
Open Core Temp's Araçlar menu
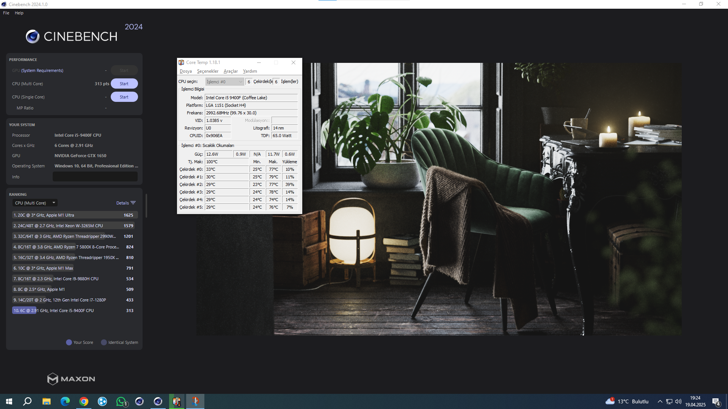coord(231,71)
